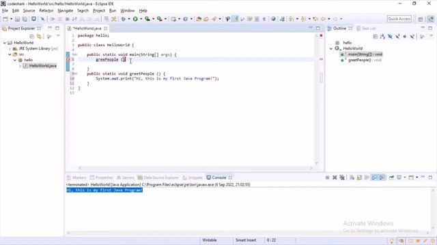This screenshot has height=245, width=437.
Task: Click the Run Last Tool external tools icon
Action: point(159,19)
